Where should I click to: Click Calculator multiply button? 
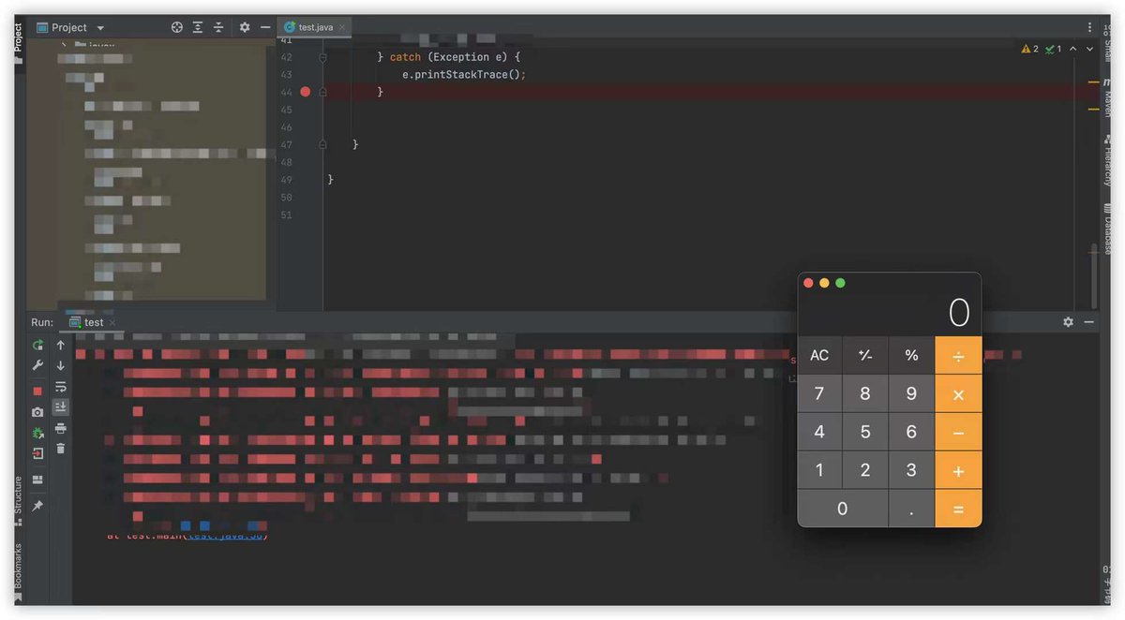958,394
